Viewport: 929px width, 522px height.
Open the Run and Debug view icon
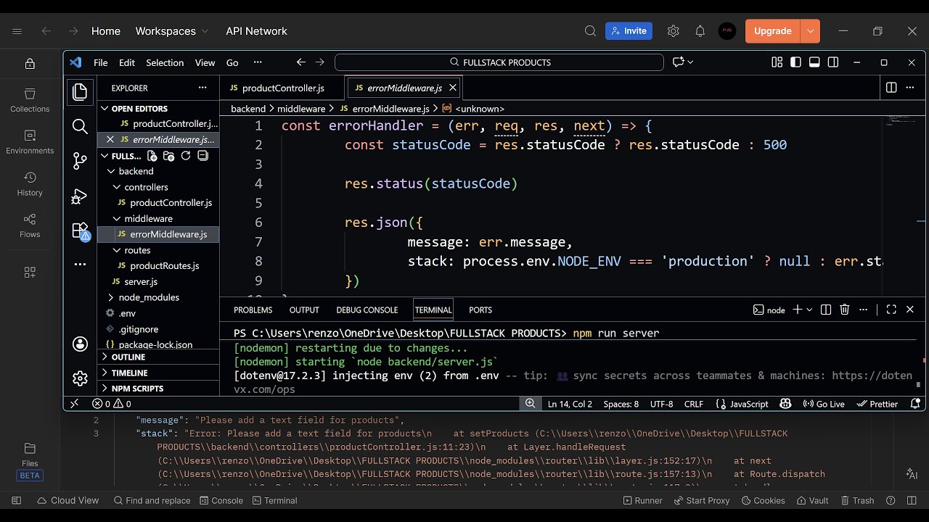(x=80, y=196)
